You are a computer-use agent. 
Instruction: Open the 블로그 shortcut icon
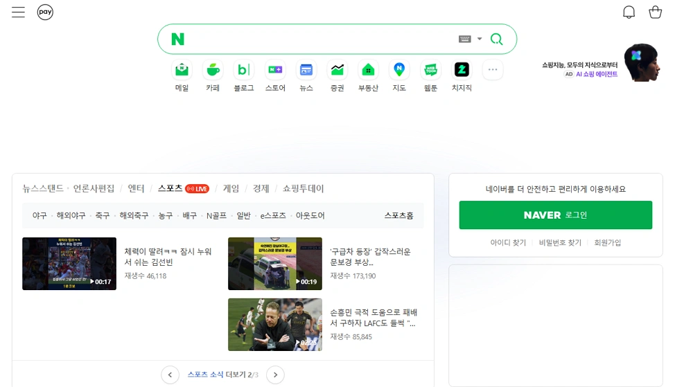[x=244, y=70]
